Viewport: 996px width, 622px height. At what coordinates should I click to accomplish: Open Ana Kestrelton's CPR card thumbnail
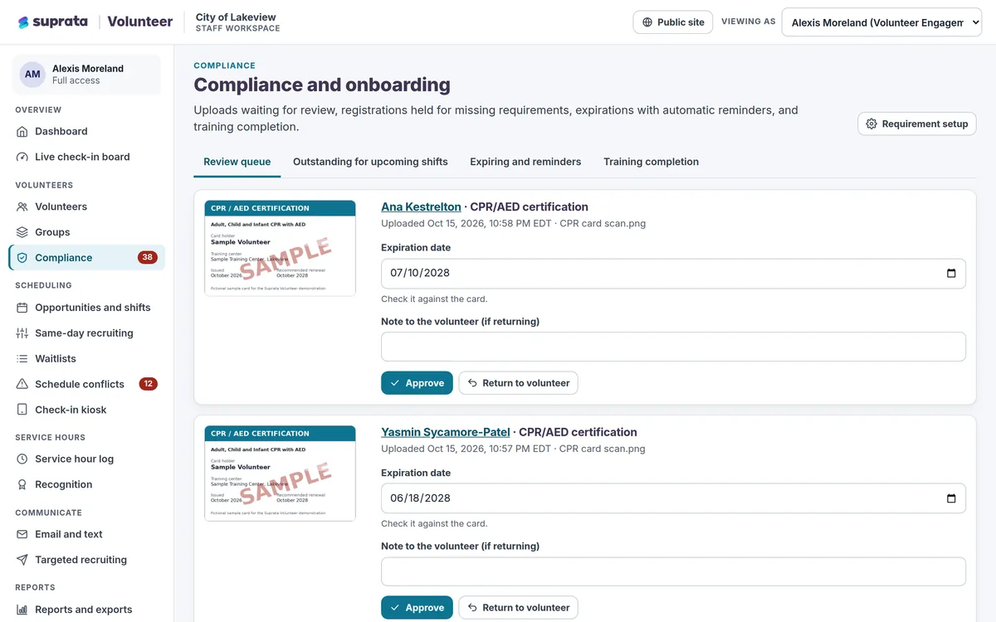(280, 248)
